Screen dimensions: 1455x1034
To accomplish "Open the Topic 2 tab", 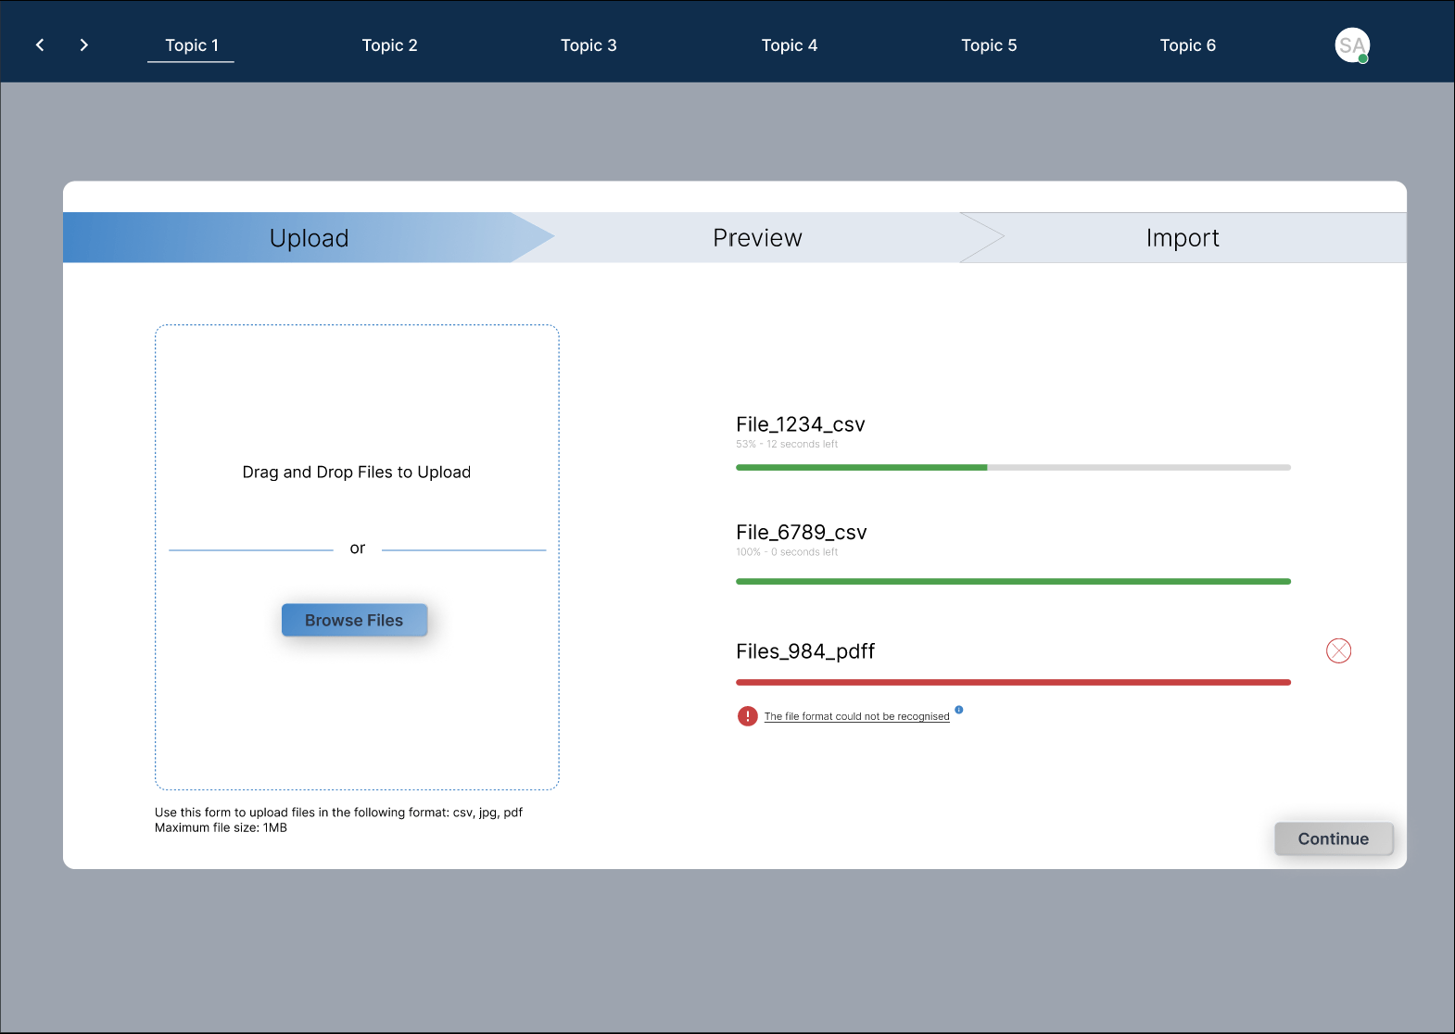I will click(389, 45).
